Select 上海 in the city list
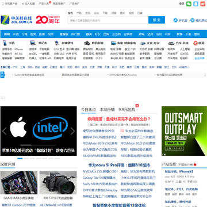Viewport: 207px width, 207px height. point(22,67)
